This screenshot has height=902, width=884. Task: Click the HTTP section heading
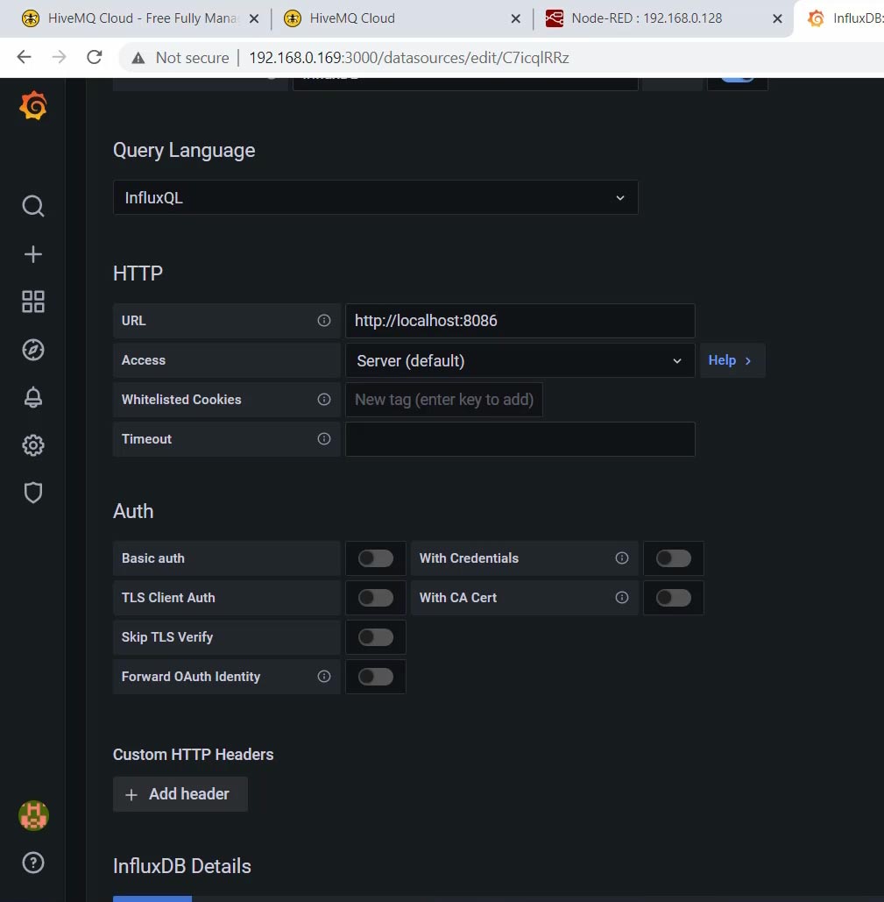[x=138, y=273]
